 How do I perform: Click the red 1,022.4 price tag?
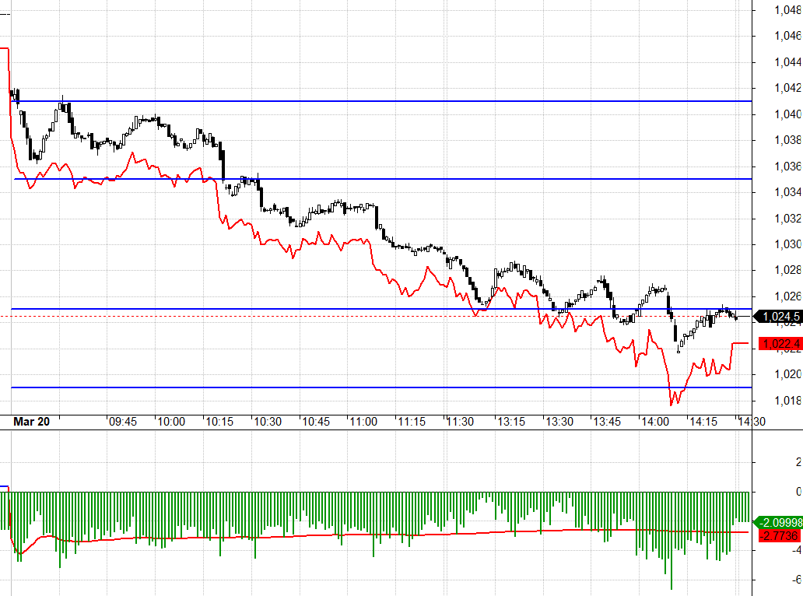tap(780, 344)
